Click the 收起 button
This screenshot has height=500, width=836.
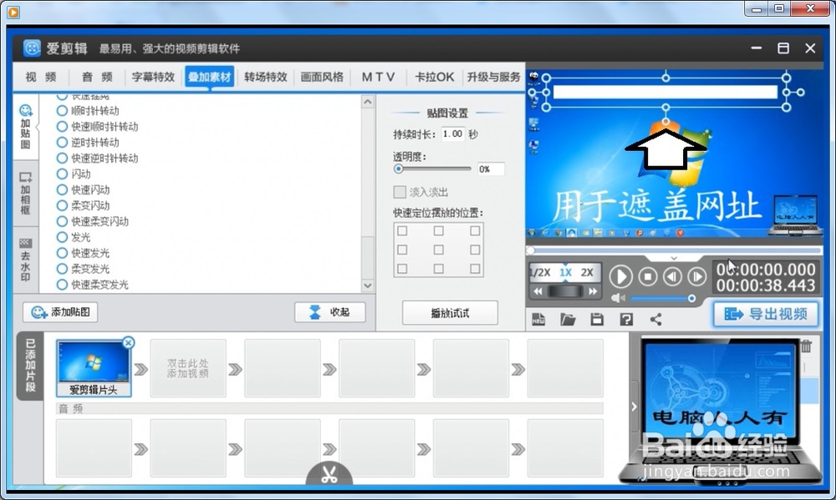(x=330, y=312)
